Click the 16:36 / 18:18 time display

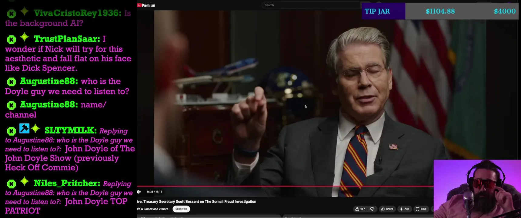(x=154, y=192)
